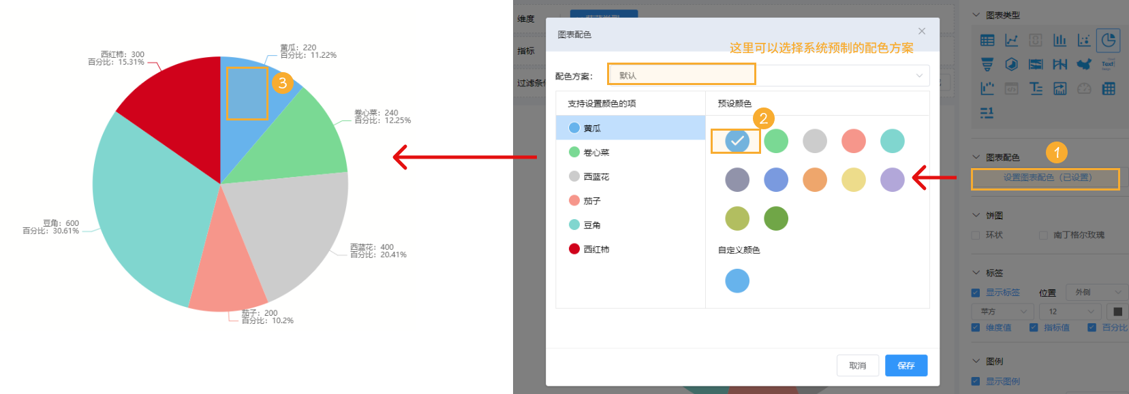This screenshot has width=1129, height=394.
Task: Pick the checked blue preset color
Action: pyautogui.click(x=737, y=141)
